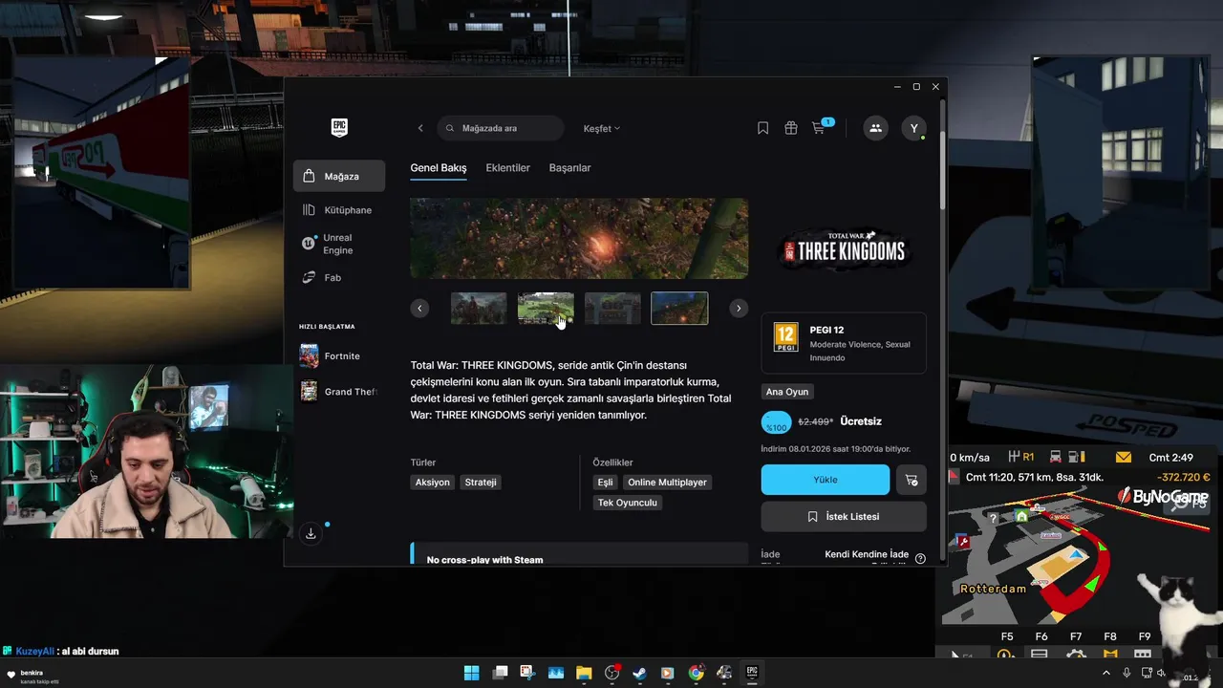Select the third screenshot thumbnail
Viewport: 1223px width, 688px height.
pyautogui.click(x=612, y=309)
